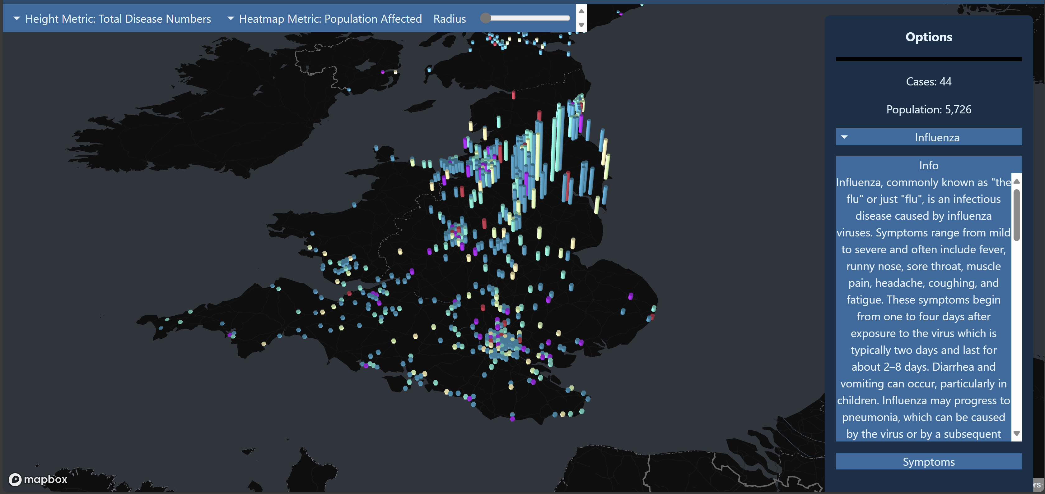Click the Radius label
The image size is (1045, 494).
450,19
